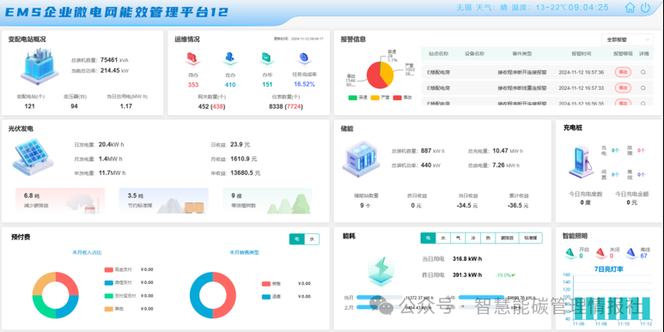The height and width of the screenshot is (332, 664).
Task: Click the 报警等级 column header
Action: click(x=623, y=54)
